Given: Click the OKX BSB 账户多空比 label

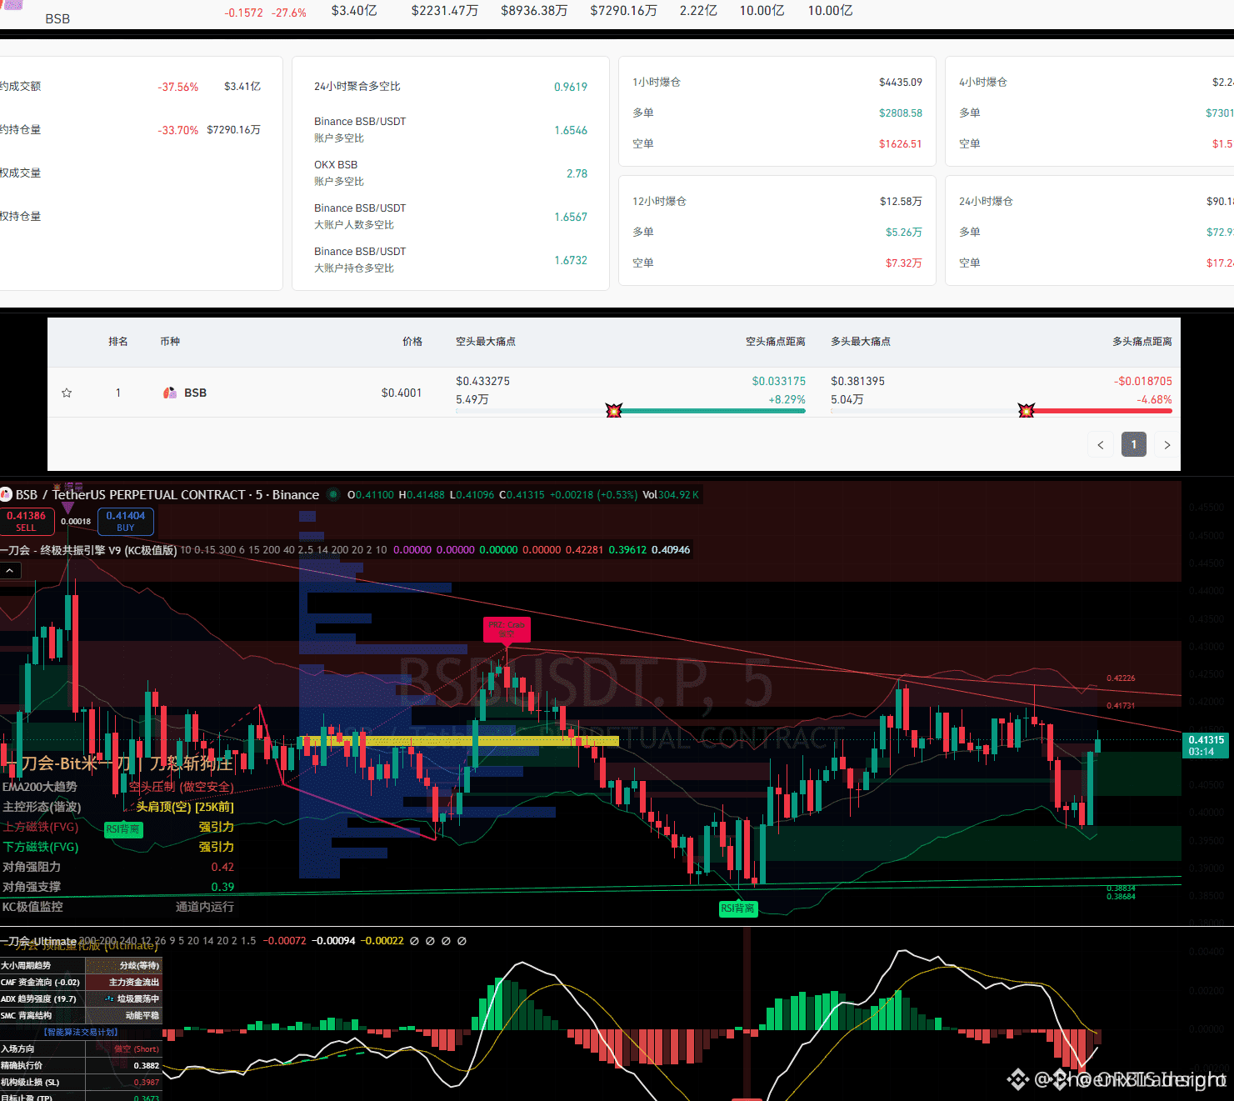Looking at the screenshot, I should [x=339, y=173].
